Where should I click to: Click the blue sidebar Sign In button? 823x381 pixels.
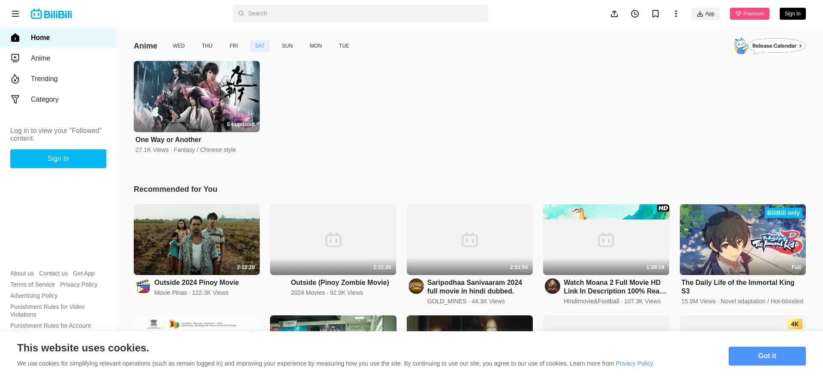[58, 159]
